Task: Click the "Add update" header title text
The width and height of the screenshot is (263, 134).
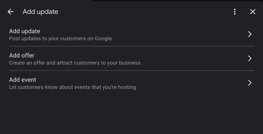Action: (x=40, y=12)
